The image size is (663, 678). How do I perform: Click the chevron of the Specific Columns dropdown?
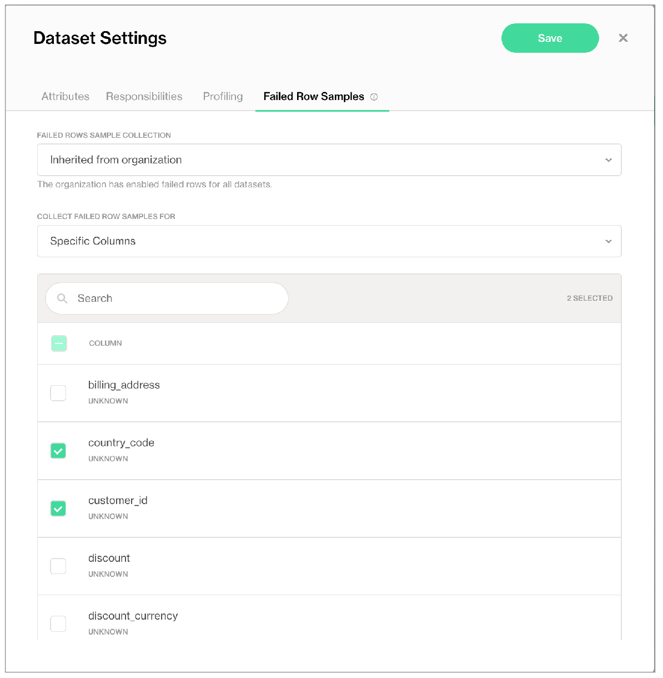608,241
